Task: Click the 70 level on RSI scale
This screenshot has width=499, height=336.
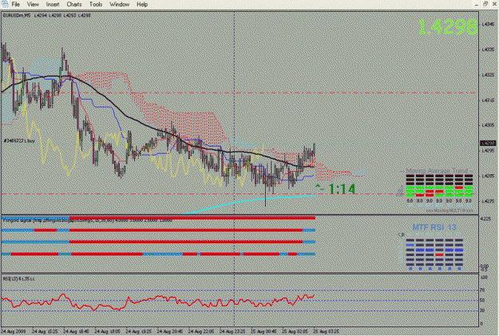Action: 482,291
